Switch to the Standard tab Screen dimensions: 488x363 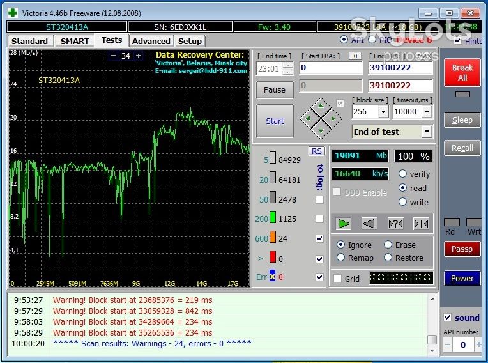coord(30,41)
